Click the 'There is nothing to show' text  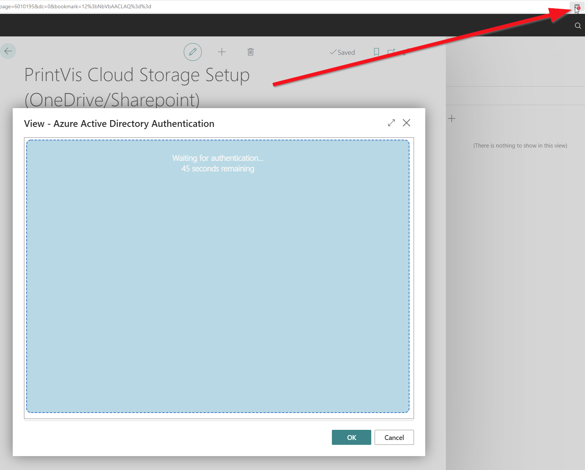point(520,146)
